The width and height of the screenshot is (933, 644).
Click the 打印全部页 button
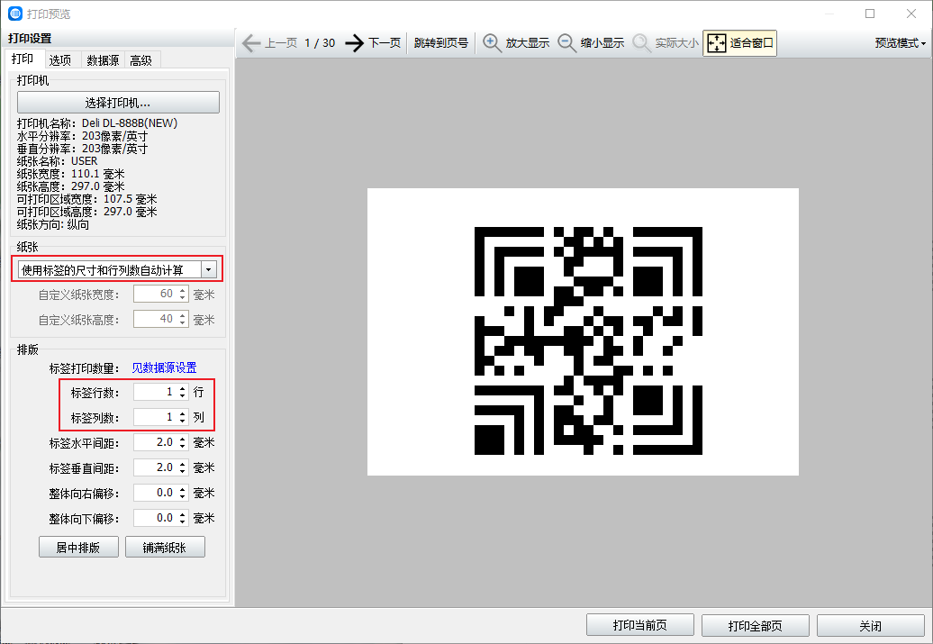click(x=755, y=626)
